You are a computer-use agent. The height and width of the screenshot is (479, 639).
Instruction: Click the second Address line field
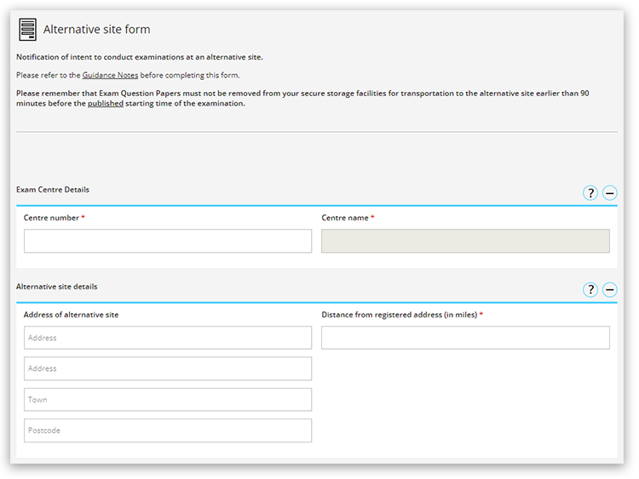click(x=168, y=368)
